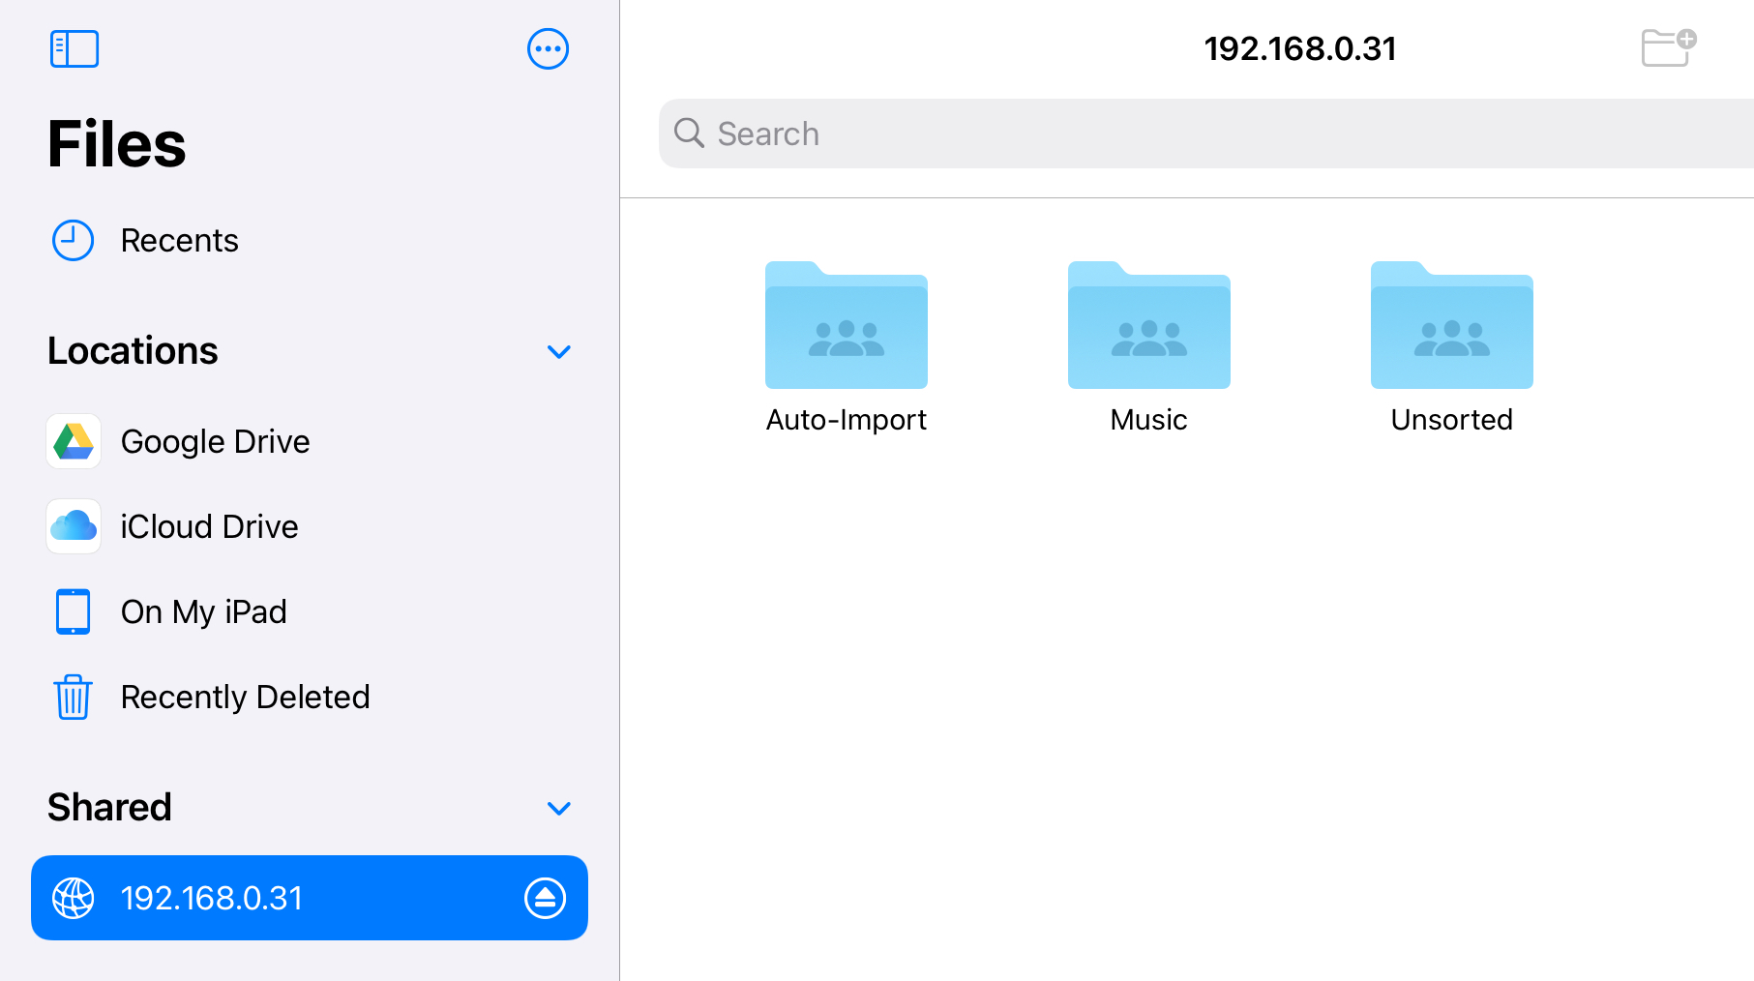Open the ellipsis more options menu
Viewport: 1754px width, 981px height.
pyautogui.click(x=548, y=49)
